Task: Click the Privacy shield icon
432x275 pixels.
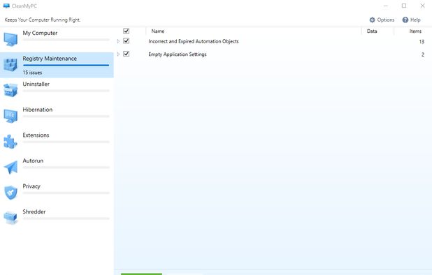Action: (10, 193)
